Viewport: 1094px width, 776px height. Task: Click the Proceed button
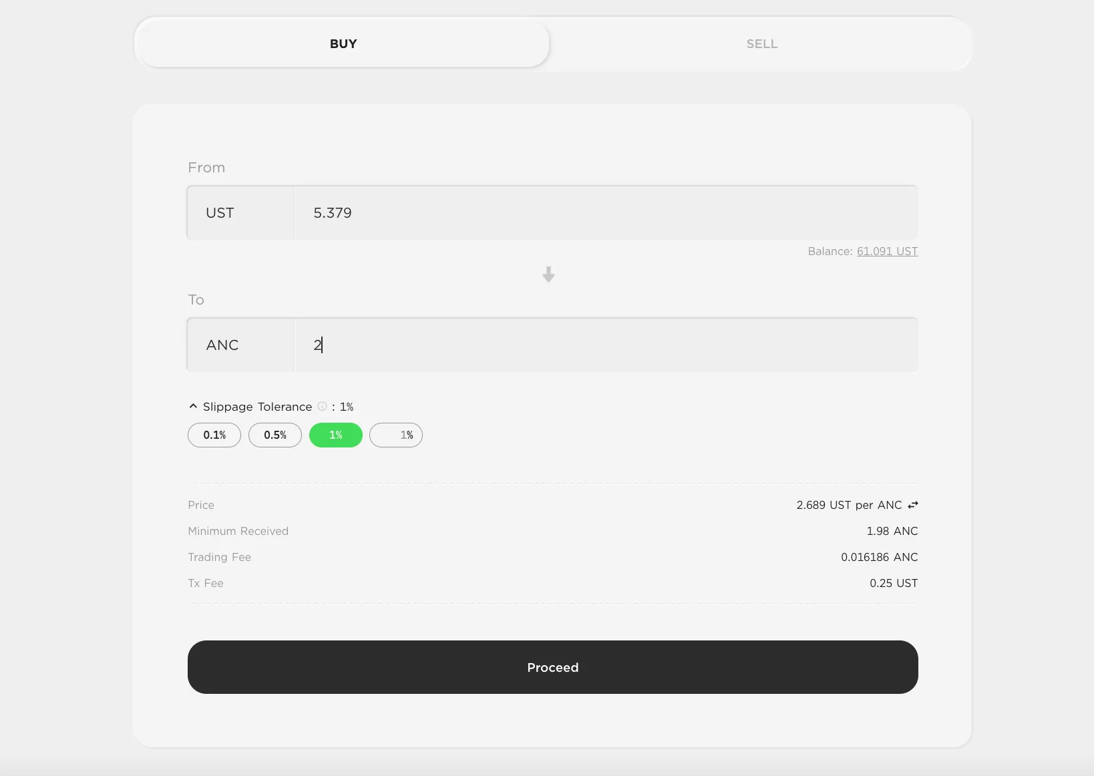[553, 667]
